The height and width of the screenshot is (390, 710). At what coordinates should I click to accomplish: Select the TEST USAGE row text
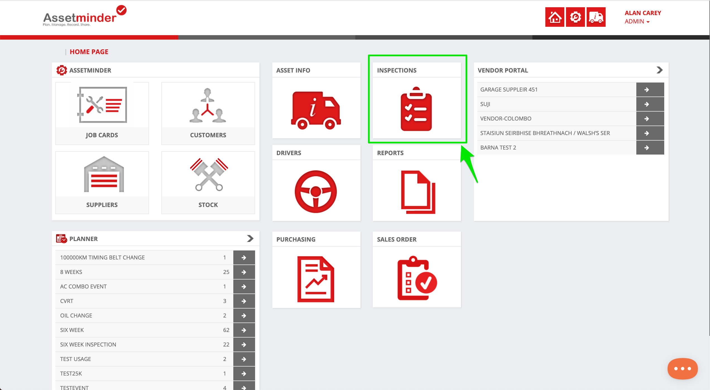point(76,359)
